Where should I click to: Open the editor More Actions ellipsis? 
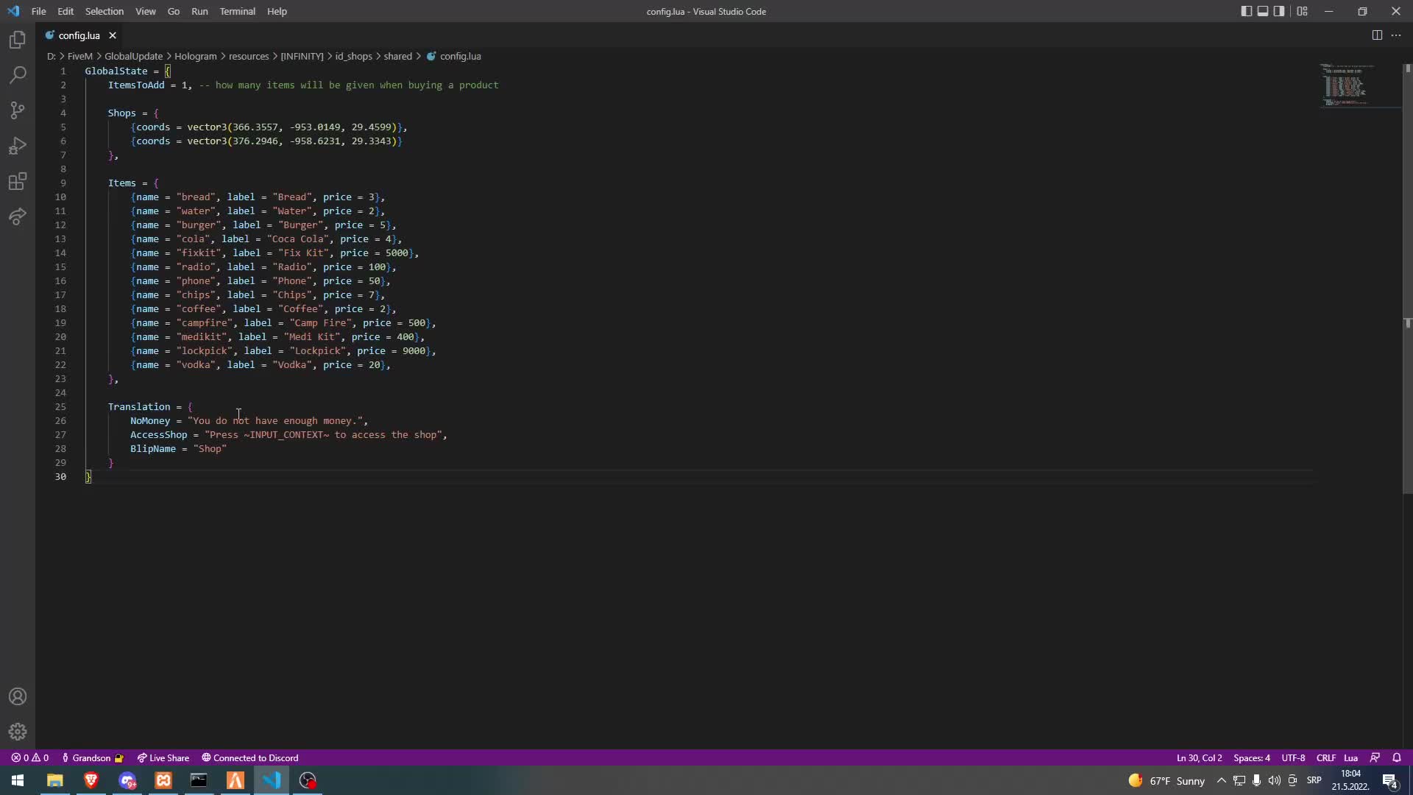(1396, 35)
